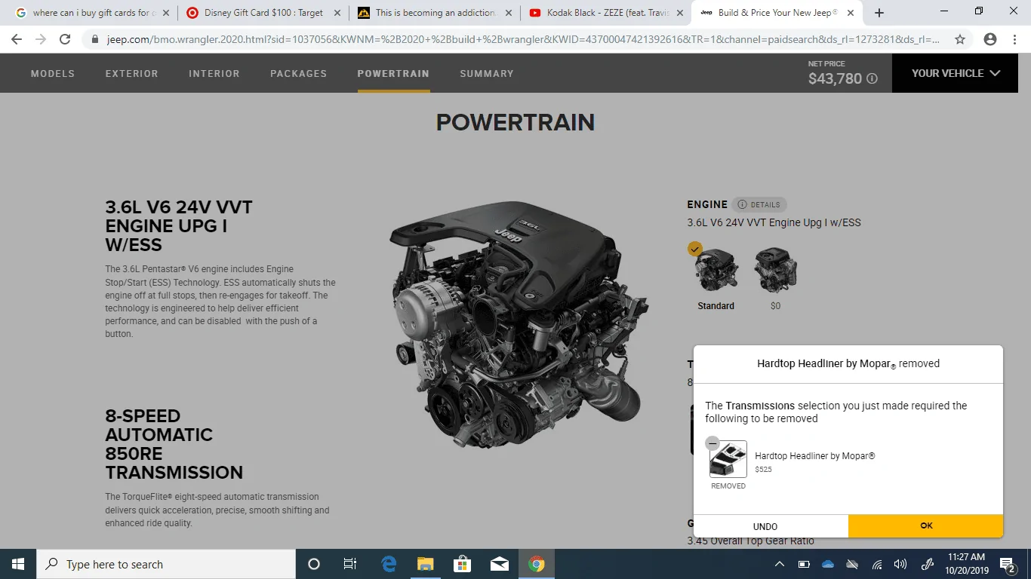Reload the Jeep build page
Viewport: 1031px width, 579px height.
[65, 40]
